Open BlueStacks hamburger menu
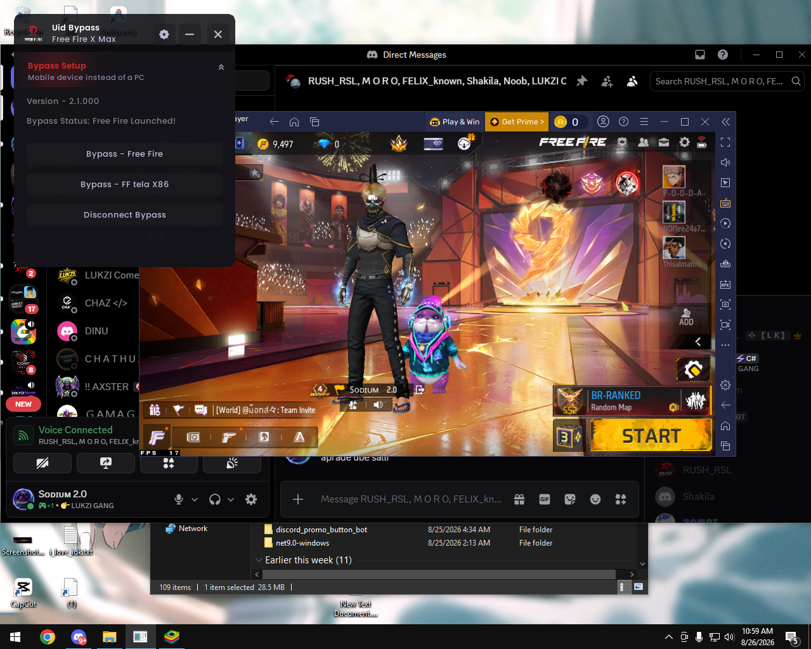The width and height of the screenshot is (811, 649). [x=644, y=122]
